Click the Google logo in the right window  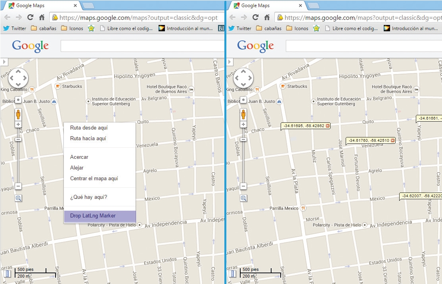pos(256,46)
